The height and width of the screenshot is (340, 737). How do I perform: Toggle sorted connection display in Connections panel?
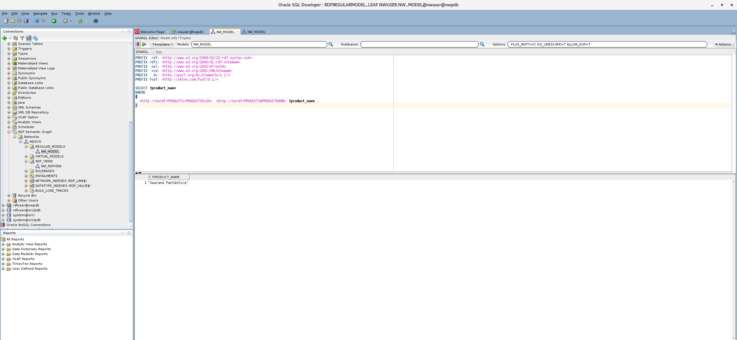pos(28,38)
